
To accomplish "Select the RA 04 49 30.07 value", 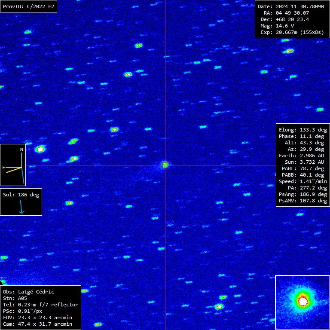I will [x=286, y=13].
